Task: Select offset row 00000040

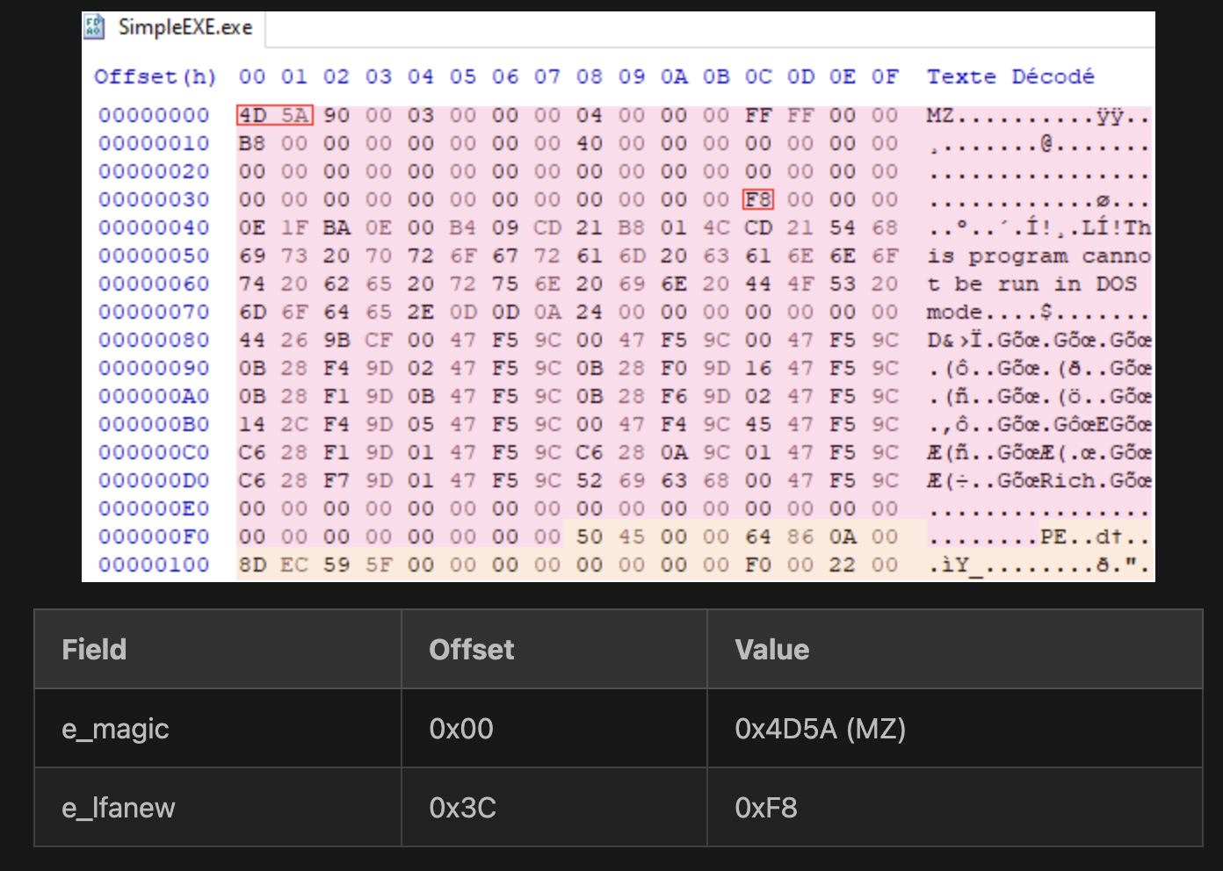Action: 154,228
